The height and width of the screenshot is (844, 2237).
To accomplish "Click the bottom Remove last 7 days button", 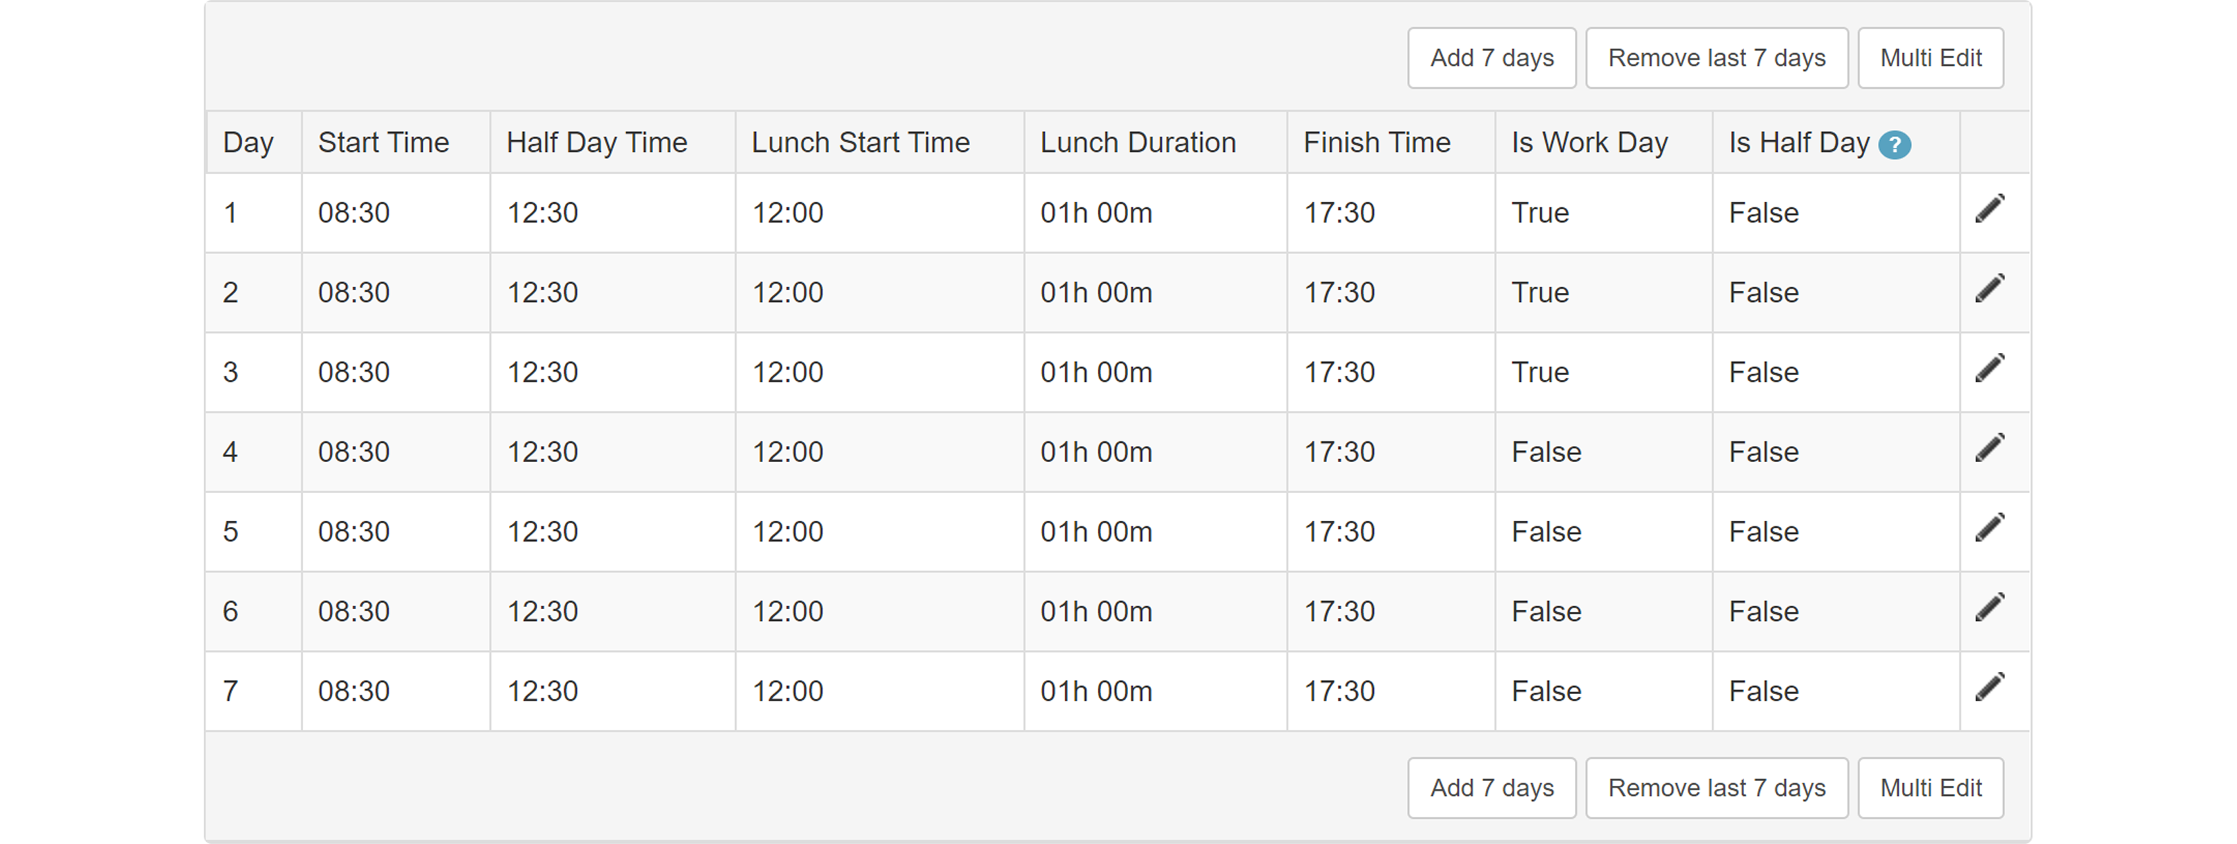I will pos(1717,789).
